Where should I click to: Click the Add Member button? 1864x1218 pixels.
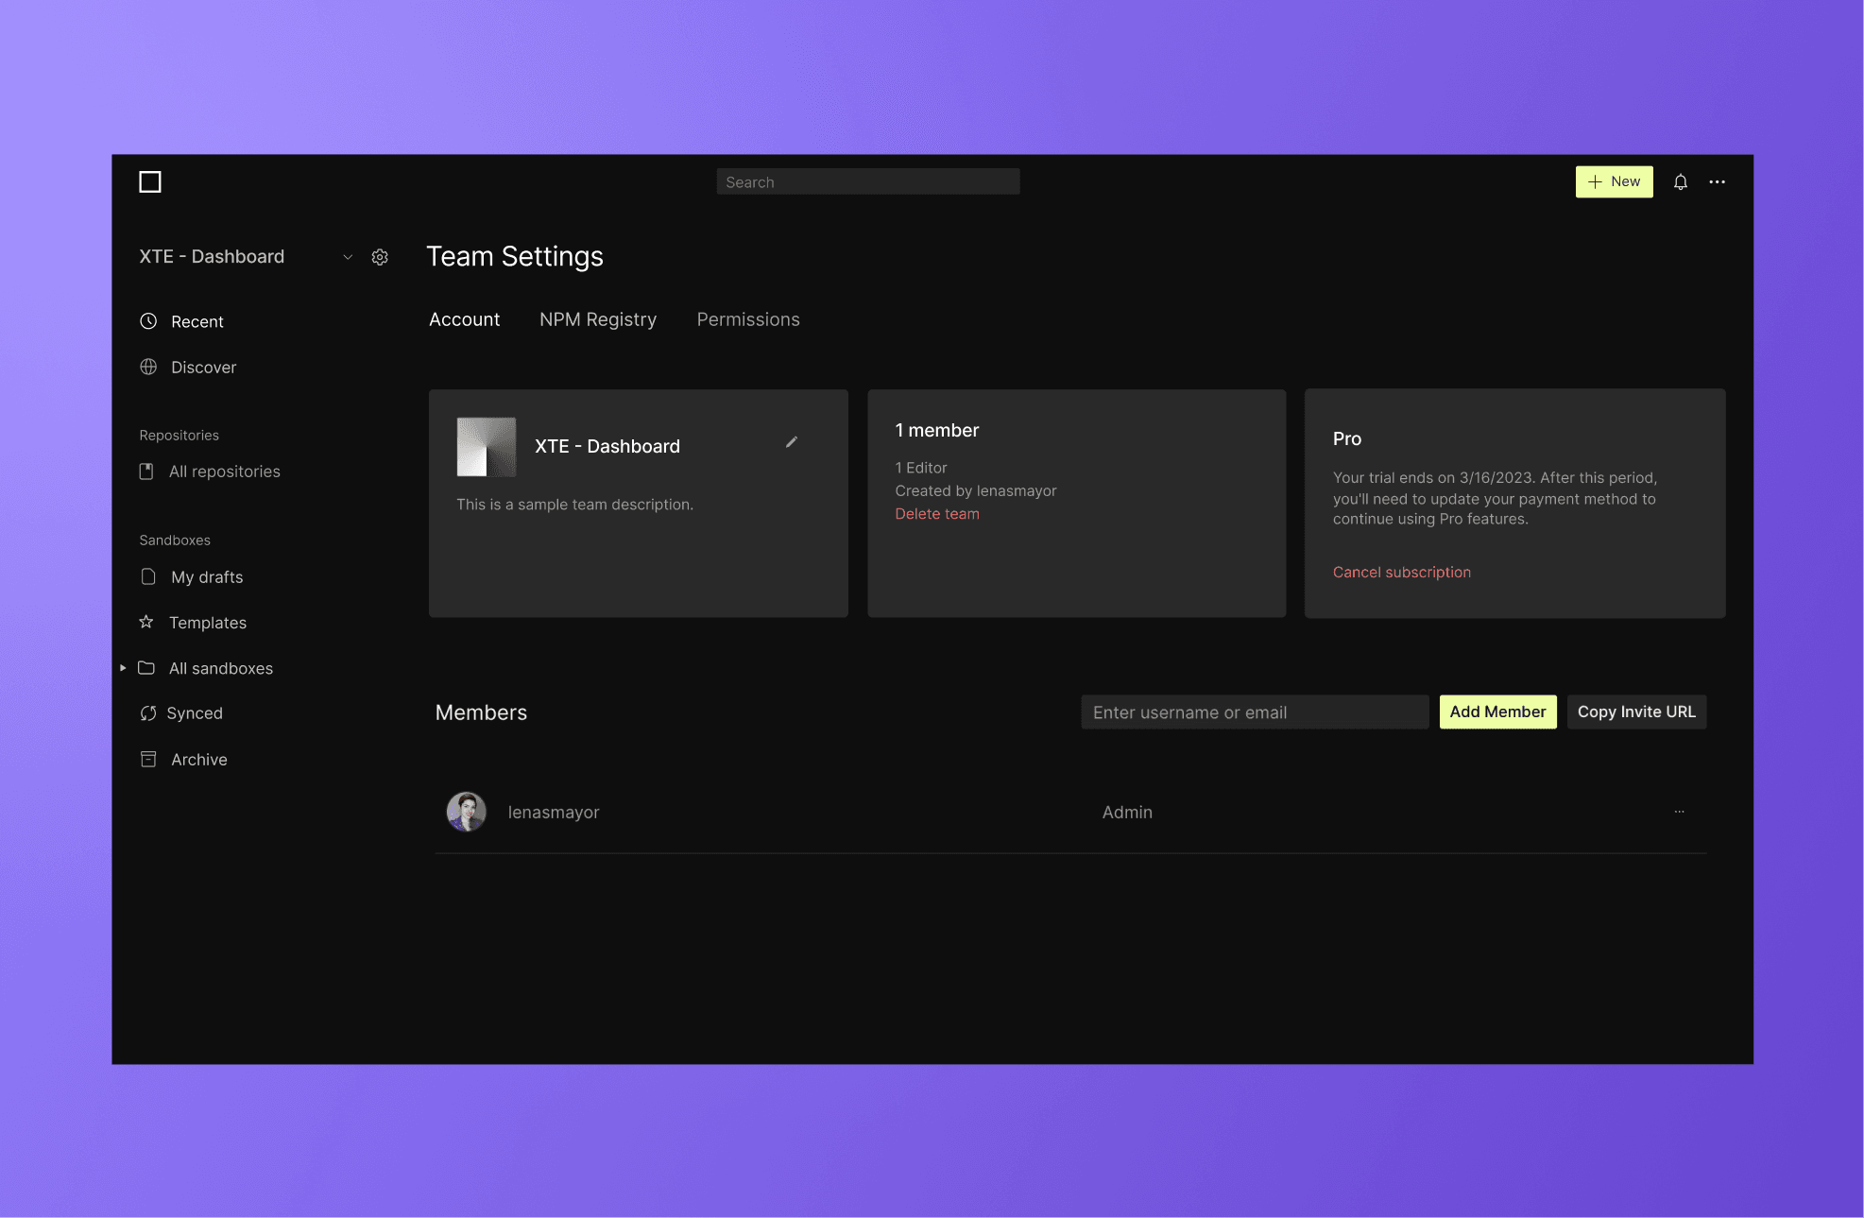coord(1497,712)
